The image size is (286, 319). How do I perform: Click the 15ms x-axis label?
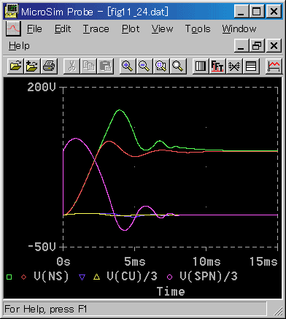(263, 262)
